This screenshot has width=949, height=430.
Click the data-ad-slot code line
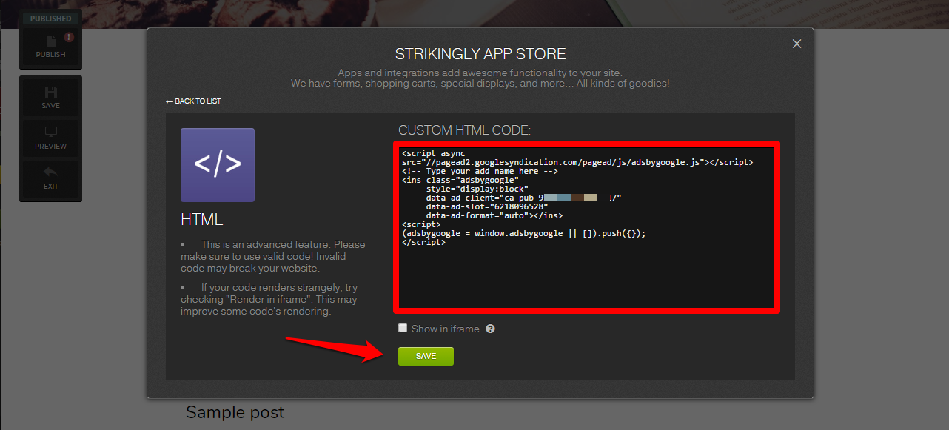(x=487, y=206)
